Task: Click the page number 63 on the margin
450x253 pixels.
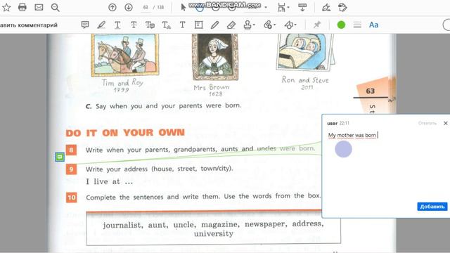Action: [x=371, y=91]
